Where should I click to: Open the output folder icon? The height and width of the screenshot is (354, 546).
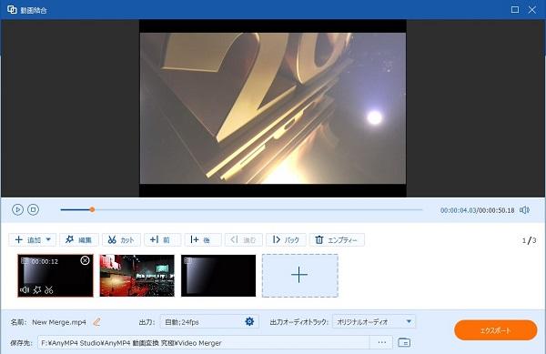click(x=404, y=342)
